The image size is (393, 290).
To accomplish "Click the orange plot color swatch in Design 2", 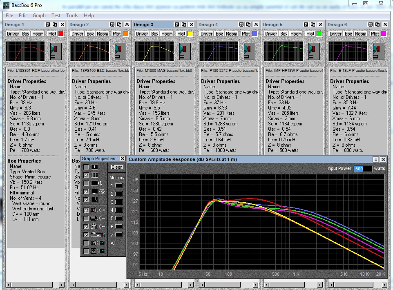I will tap(125, 34).
